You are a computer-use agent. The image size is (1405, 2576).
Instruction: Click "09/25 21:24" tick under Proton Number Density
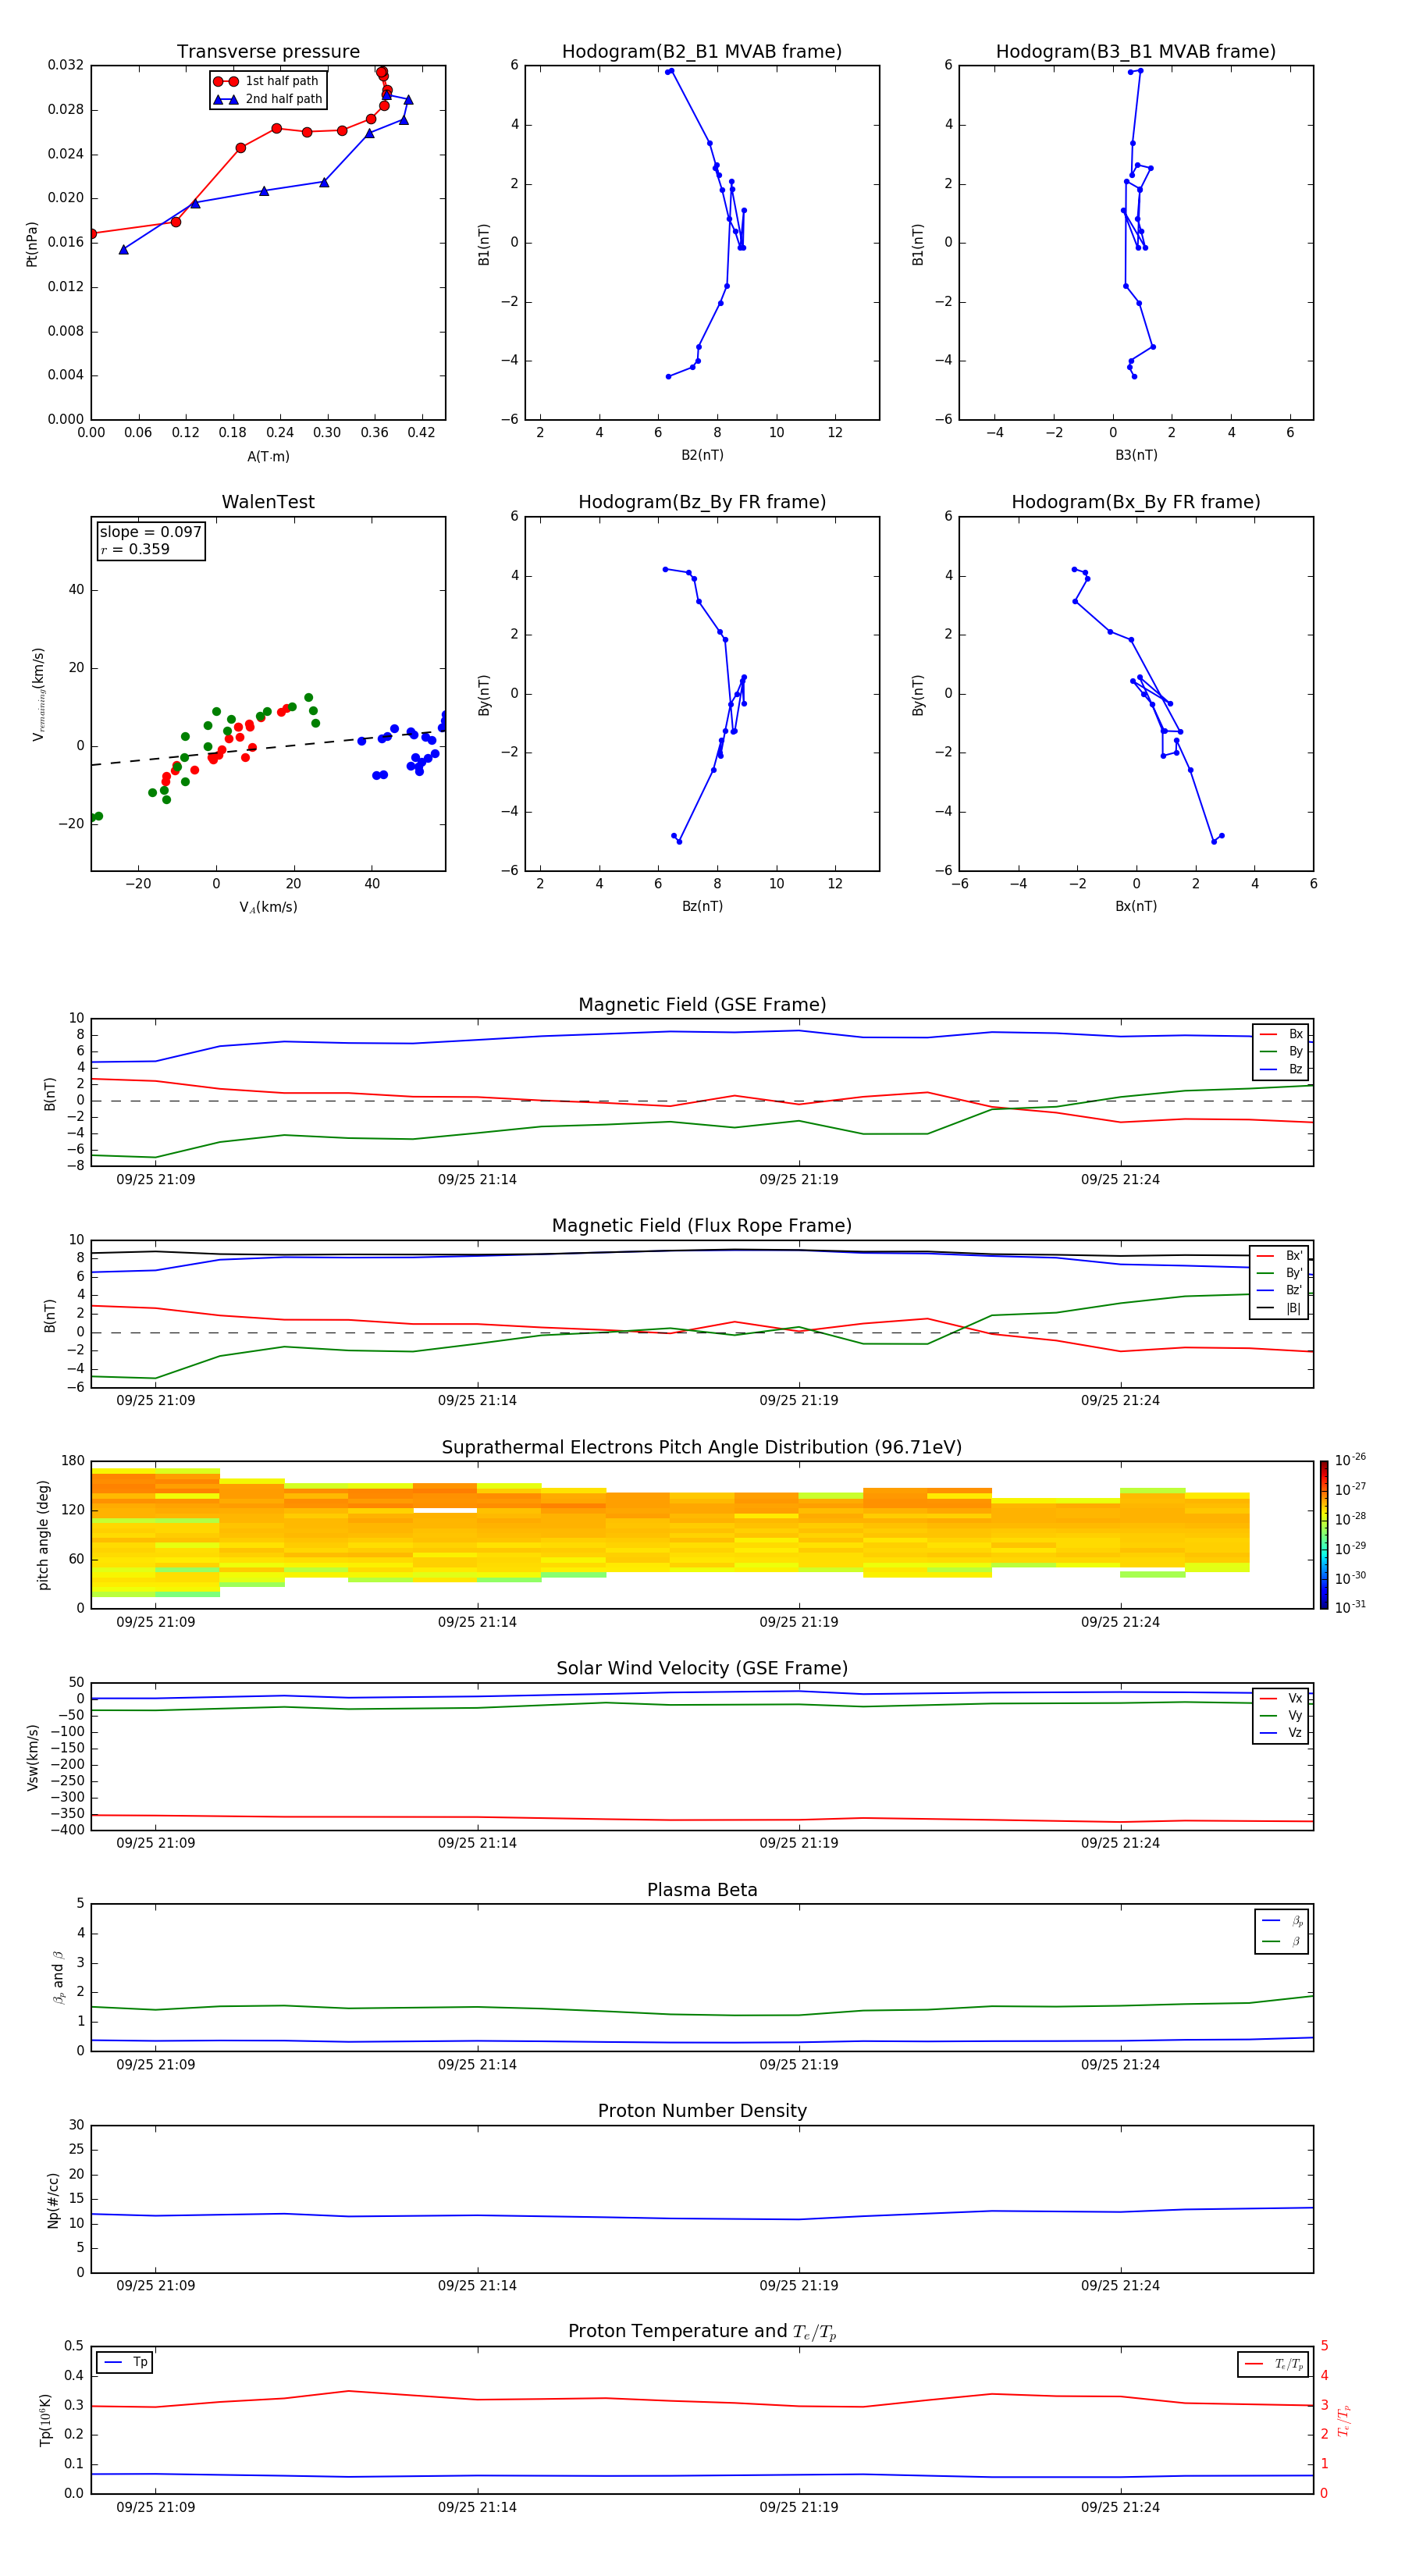coord(1120,2286)
